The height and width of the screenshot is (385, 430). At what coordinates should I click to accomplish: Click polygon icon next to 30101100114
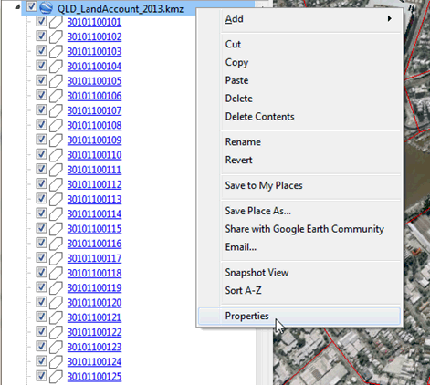[56, 214]
